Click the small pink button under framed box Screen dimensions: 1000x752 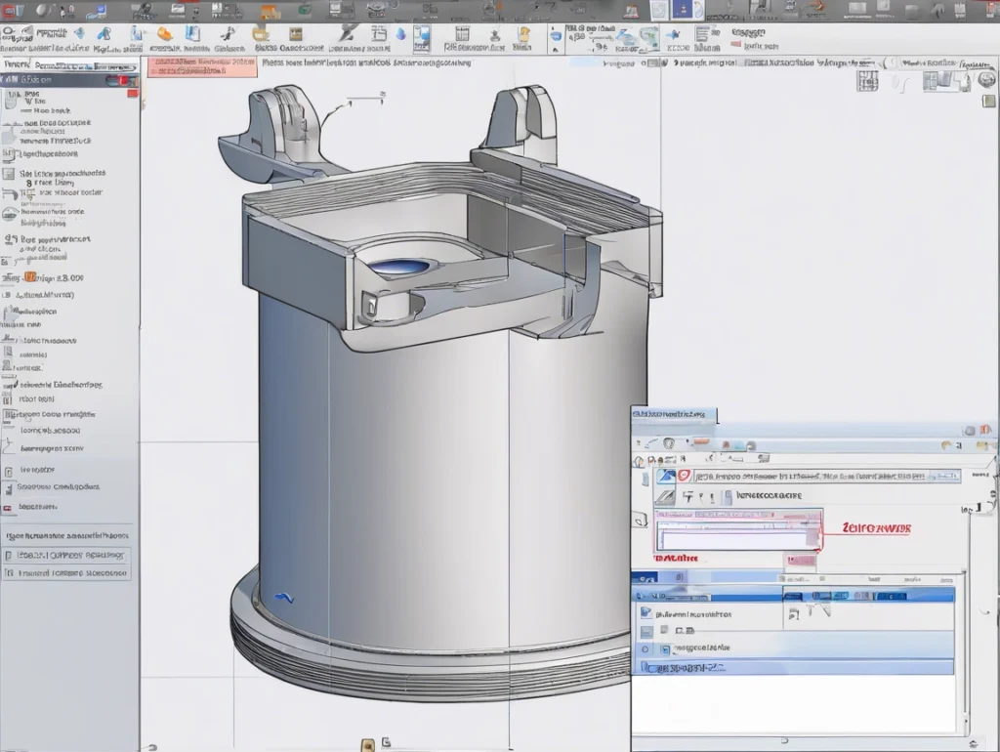coord(800,560)
